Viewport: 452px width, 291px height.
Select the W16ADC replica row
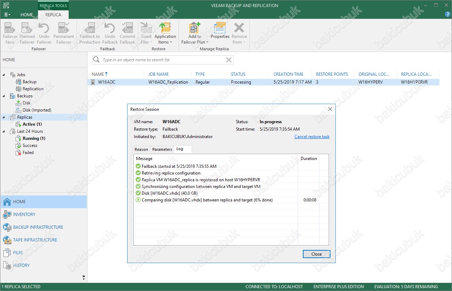[264, 82]
